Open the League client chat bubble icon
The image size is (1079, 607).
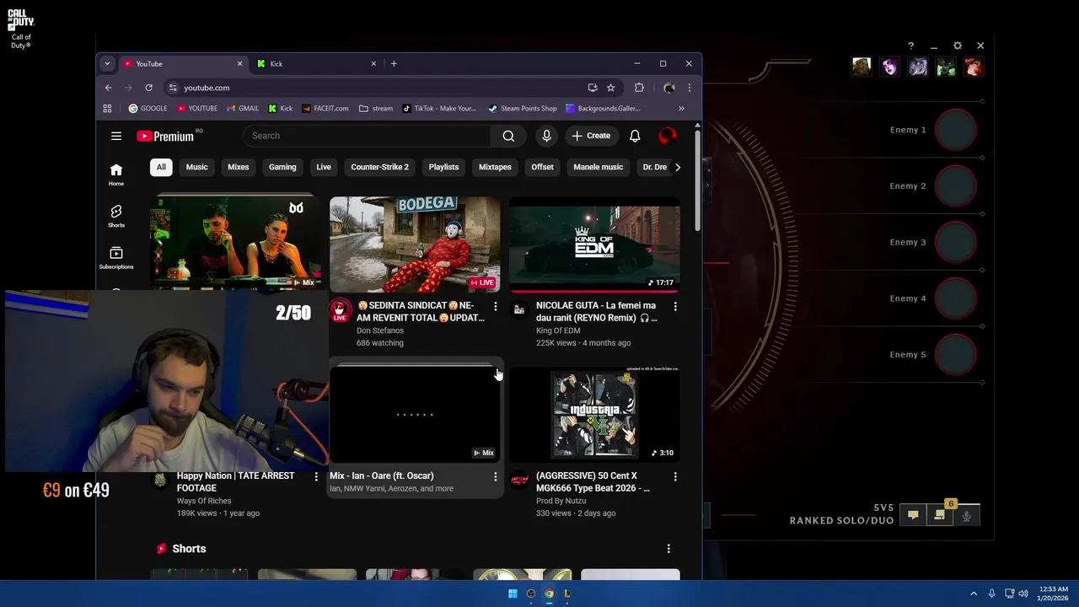pos(913,515)
